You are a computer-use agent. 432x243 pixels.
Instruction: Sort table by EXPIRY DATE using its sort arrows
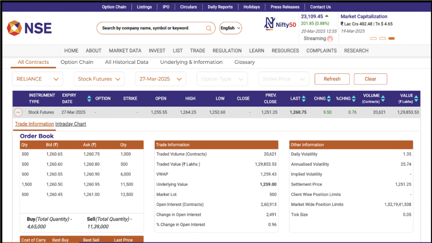click(89, 98)
